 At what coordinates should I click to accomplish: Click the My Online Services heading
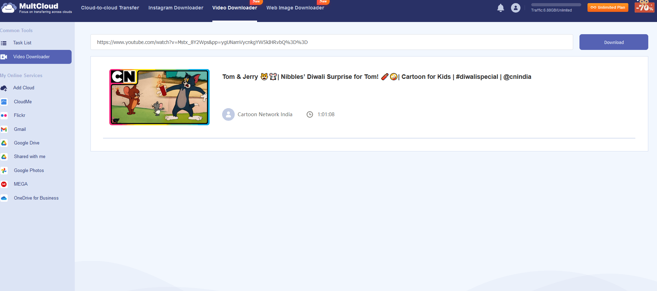click(x=21, y=76)
